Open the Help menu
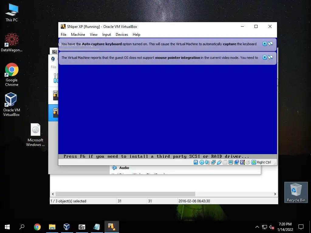This screenshot has width=311, height=233. [136, 35]
